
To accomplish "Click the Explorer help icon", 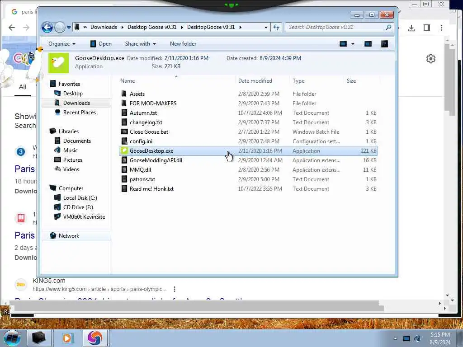I will pos(384,44).
